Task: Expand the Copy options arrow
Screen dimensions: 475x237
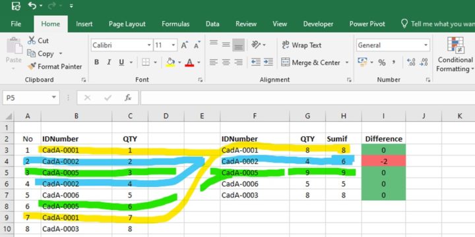Action: click(61, 53)
